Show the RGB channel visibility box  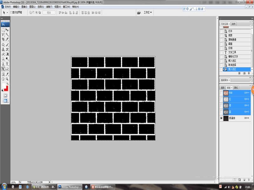(221, 93)
